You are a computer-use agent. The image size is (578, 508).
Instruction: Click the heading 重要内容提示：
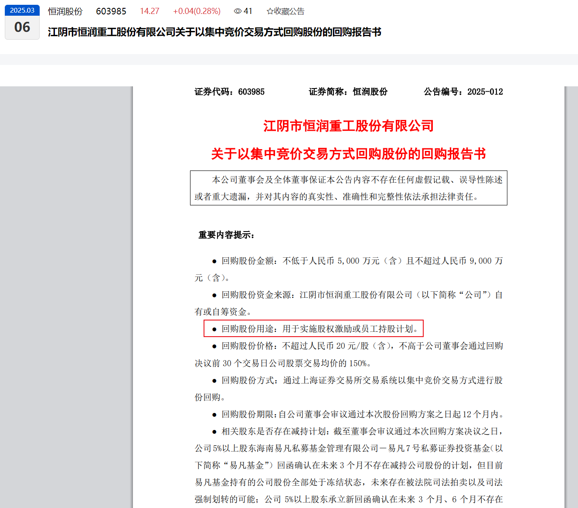pyautogui.click(x=227, y=235)
